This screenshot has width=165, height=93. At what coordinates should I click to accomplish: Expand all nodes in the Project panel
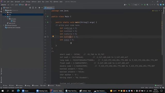coord(33,8)
